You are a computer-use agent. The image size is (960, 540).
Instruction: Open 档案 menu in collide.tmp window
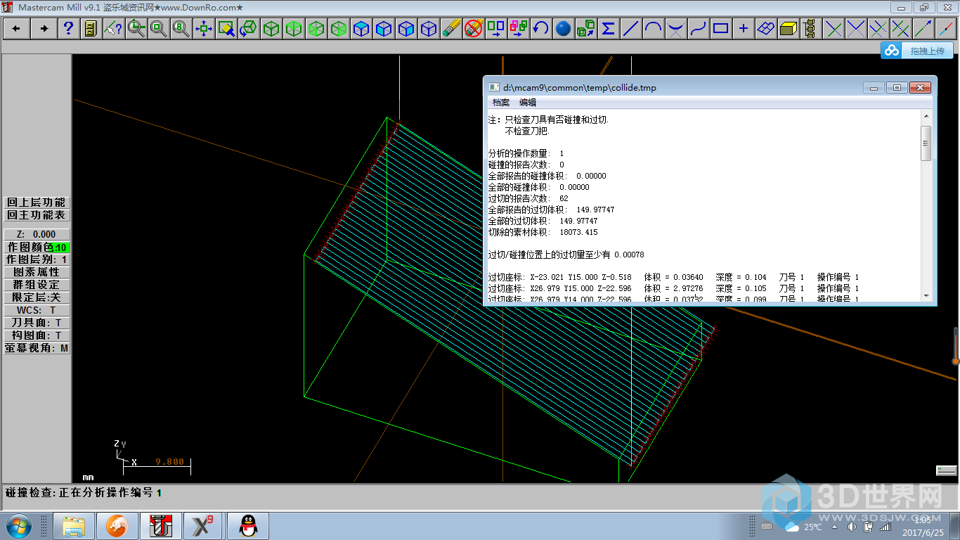[x=501, y=103]
